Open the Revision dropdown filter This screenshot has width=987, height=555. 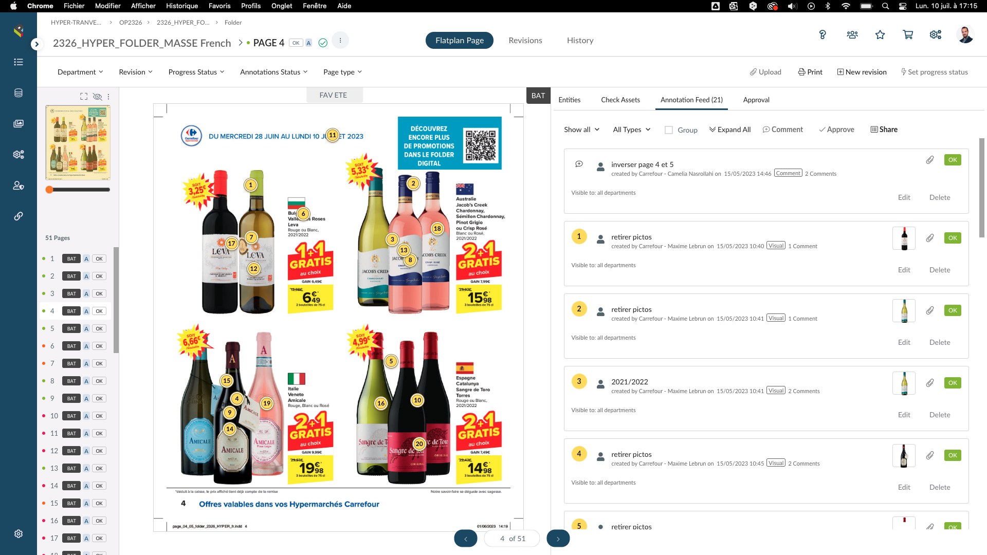click(x=136, y=72)
